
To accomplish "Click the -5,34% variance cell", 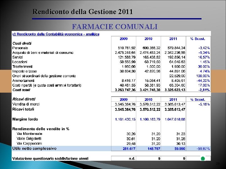I will pos(204,53).
